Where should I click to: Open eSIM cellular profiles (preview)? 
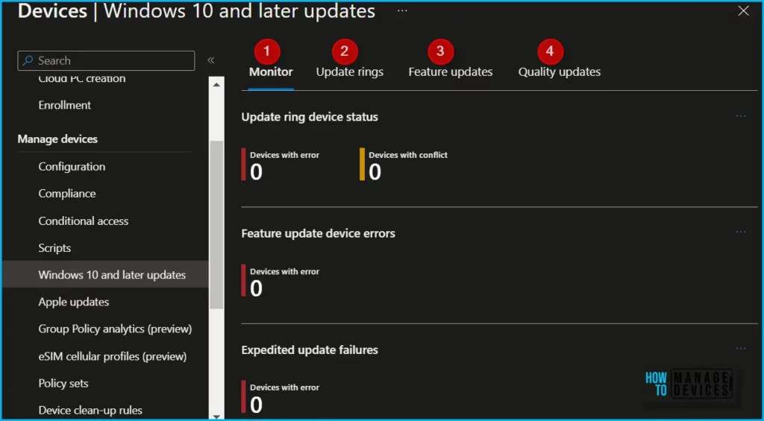click(113, 357)
